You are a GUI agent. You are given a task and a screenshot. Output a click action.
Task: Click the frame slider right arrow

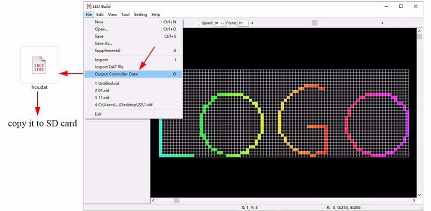click(382, 23)
